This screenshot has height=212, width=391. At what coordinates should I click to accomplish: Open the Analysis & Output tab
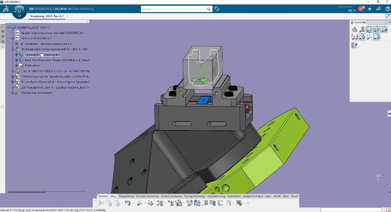click(x=253, y=196)
